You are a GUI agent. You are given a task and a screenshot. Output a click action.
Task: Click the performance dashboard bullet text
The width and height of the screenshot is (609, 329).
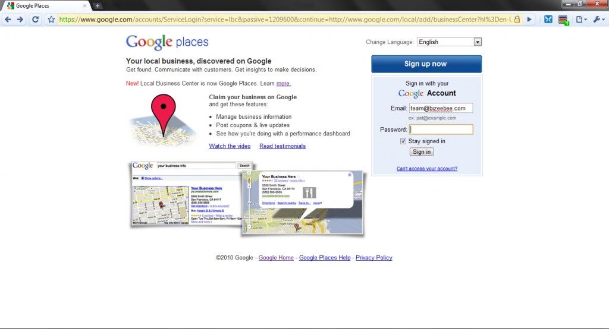coord(282,134)
